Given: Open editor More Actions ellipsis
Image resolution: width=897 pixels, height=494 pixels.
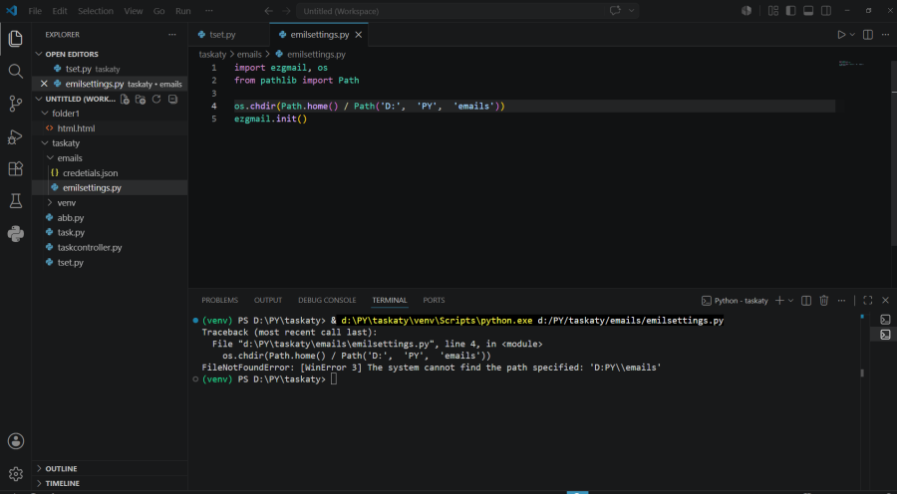Looking at the screenshot, I should tap(886, 35).
